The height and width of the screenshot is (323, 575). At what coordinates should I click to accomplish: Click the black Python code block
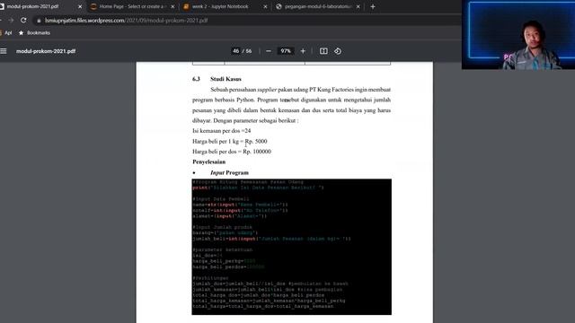[x=291, y=247]
